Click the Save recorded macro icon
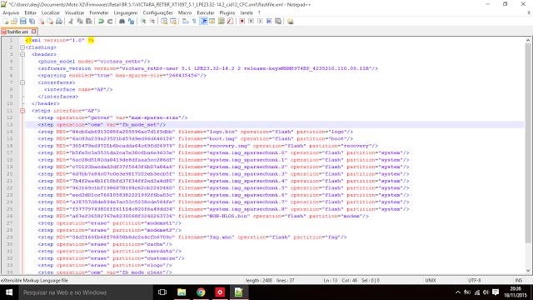The image size is (533, 300). [278, 22]
